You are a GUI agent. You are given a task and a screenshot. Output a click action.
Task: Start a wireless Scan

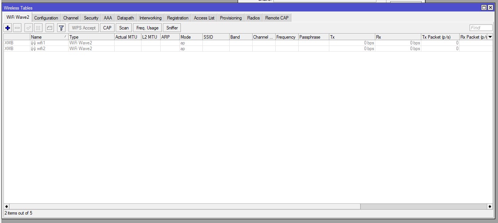coord(123,28)
